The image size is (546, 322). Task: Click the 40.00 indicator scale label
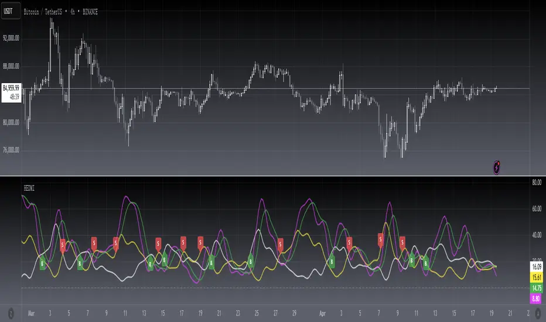[537, 235]
